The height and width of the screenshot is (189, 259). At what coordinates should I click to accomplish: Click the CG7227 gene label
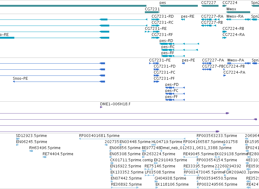[208, 3]
